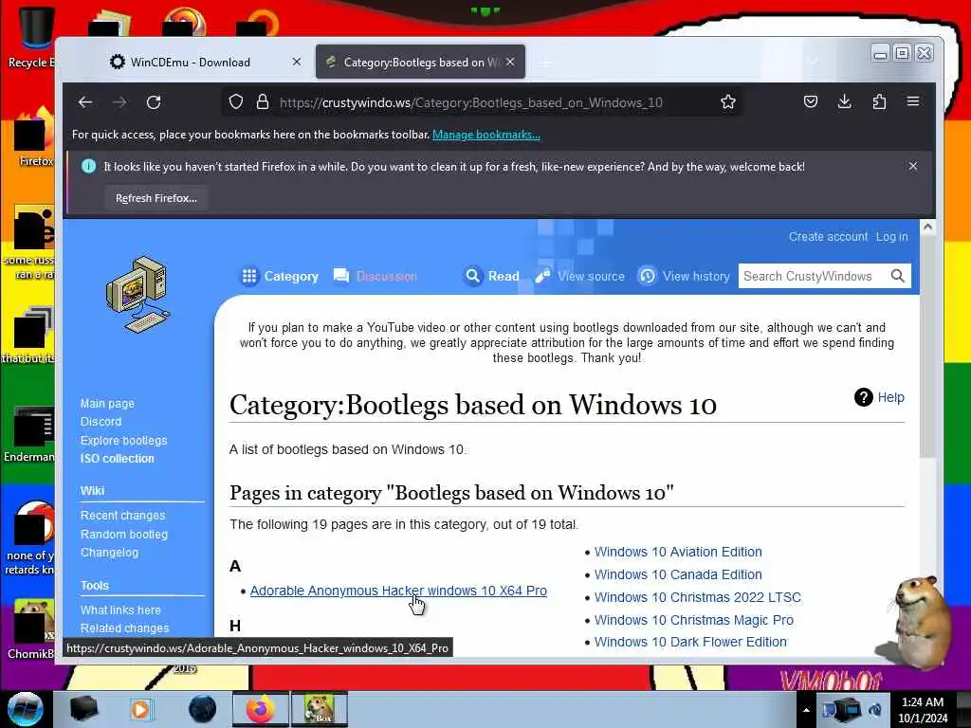Click the vertical page scrollbar thumb
Image resolution: width=971 pixels, height=728 pixels.
coord(927,347)
